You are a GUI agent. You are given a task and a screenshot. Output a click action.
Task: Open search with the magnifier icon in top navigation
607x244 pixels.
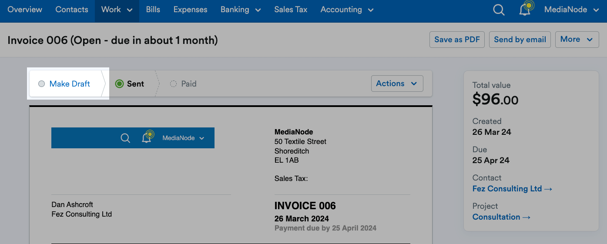pos(499,10)
